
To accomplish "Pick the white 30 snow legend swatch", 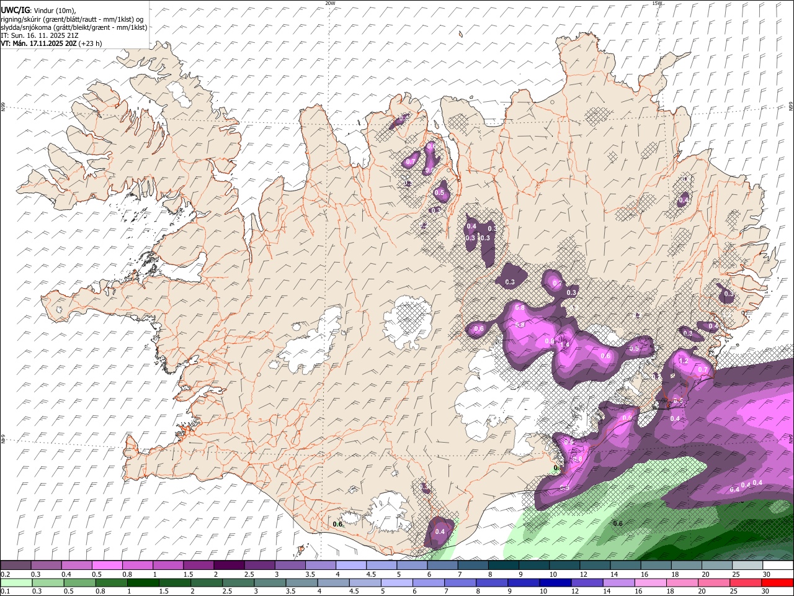I will click(x=778, y=565).
